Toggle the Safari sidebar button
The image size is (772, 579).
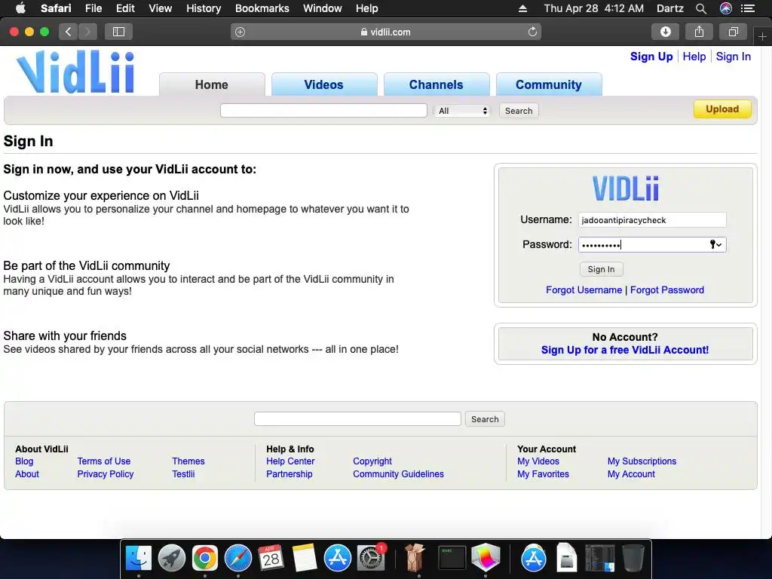click(x=118, y=32)
